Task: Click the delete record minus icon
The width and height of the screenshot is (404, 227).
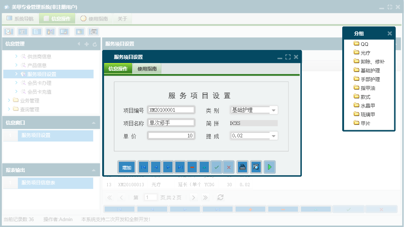Action: [193, 167]
